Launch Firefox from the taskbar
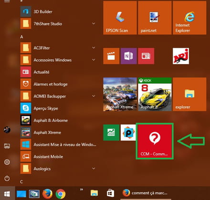 [47, 194]
